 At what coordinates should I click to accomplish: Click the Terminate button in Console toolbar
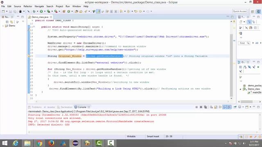[x=196, y=107]
